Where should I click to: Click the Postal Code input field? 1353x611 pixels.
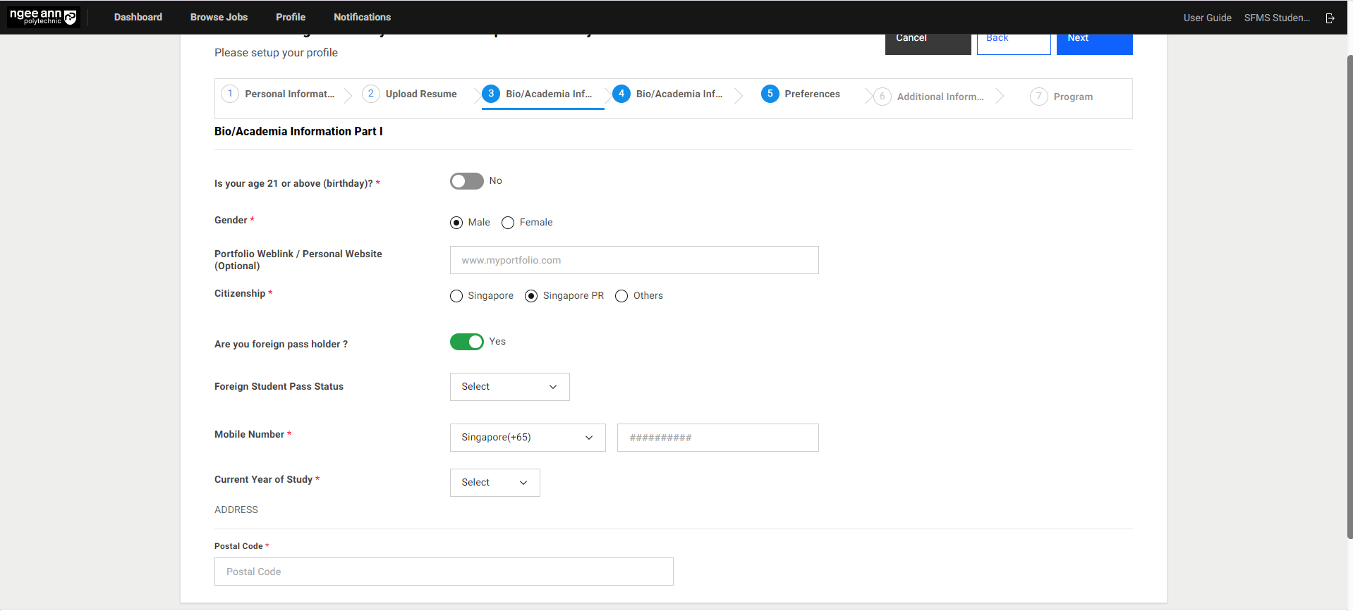pos(444,572)
